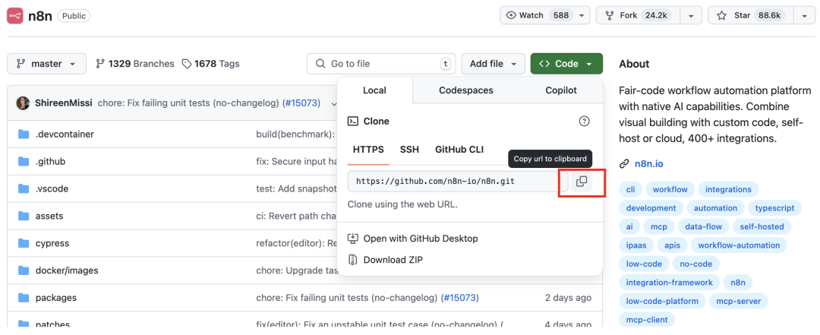Image resolution: width=820 pixels, height=335 pixels.
Task: Open the docker/images folder name
Action: click(67, 270)
